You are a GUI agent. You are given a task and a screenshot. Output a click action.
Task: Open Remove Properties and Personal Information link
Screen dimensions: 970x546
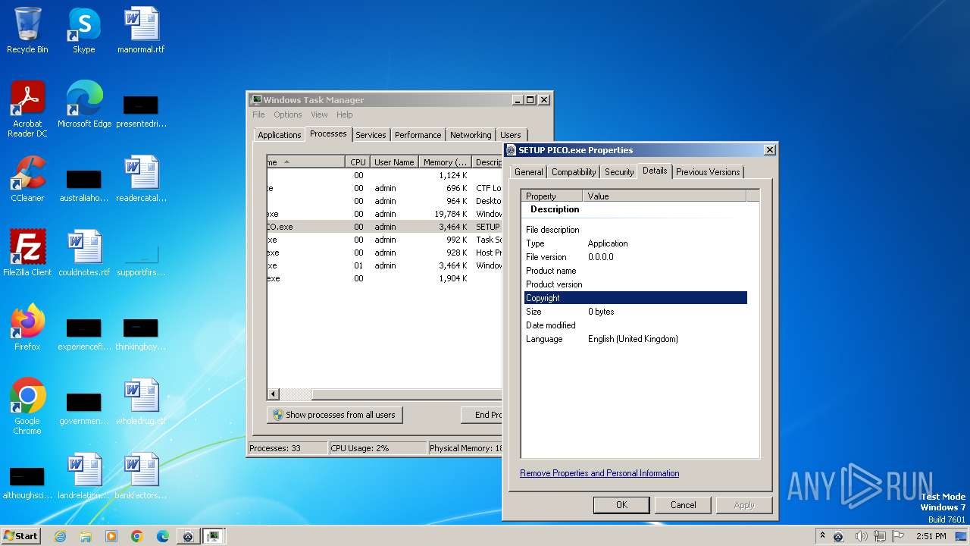click(x=599, y=473)
